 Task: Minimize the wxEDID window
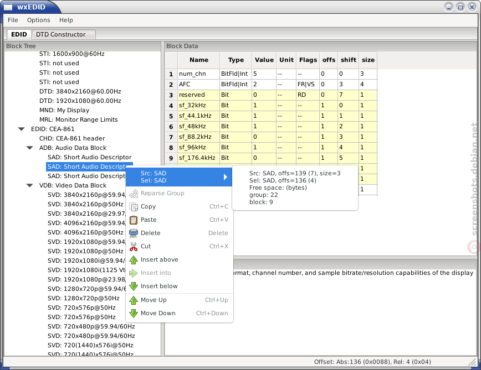point(449,7)
